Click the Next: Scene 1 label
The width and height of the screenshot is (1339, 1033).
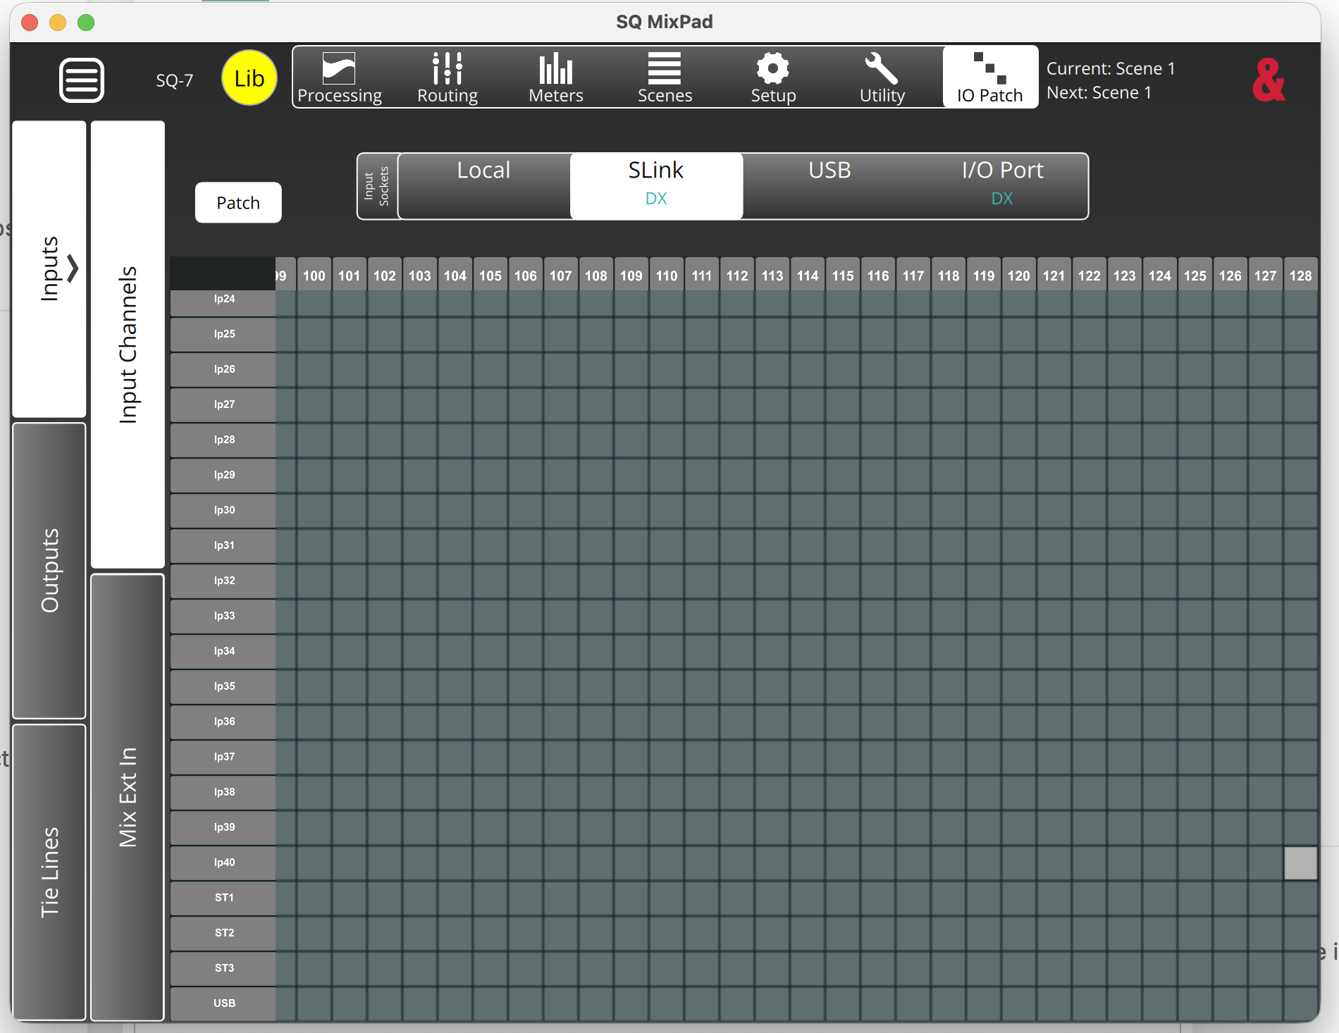click(x=1099, y=92)
